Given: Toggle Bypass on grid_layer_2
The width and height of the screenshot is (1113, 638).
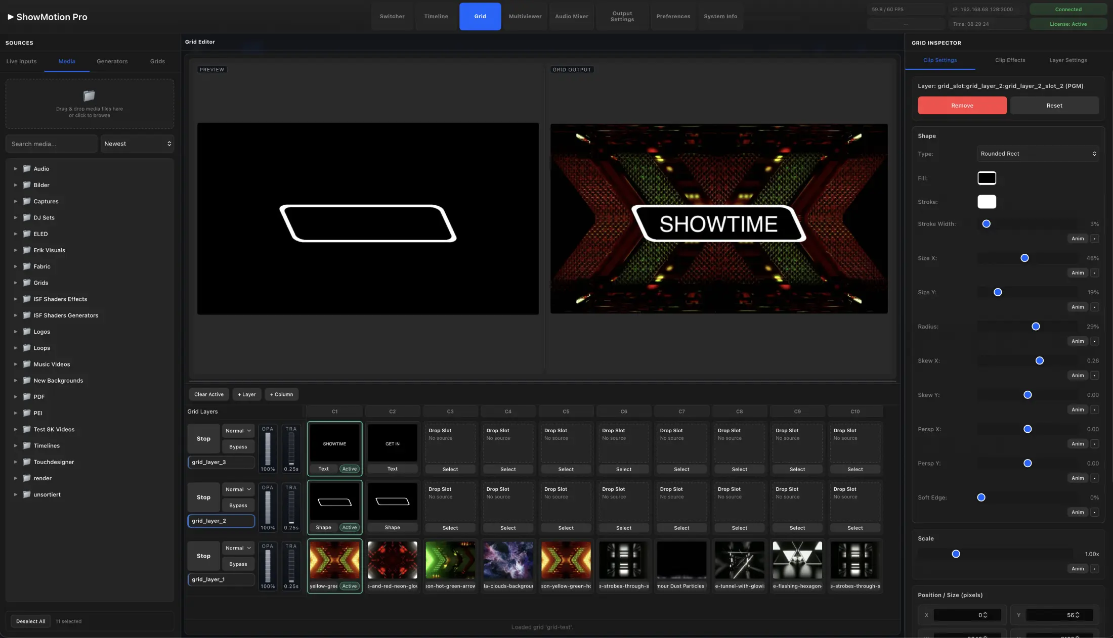Looking at the screenshot, I should coord(238,506).
